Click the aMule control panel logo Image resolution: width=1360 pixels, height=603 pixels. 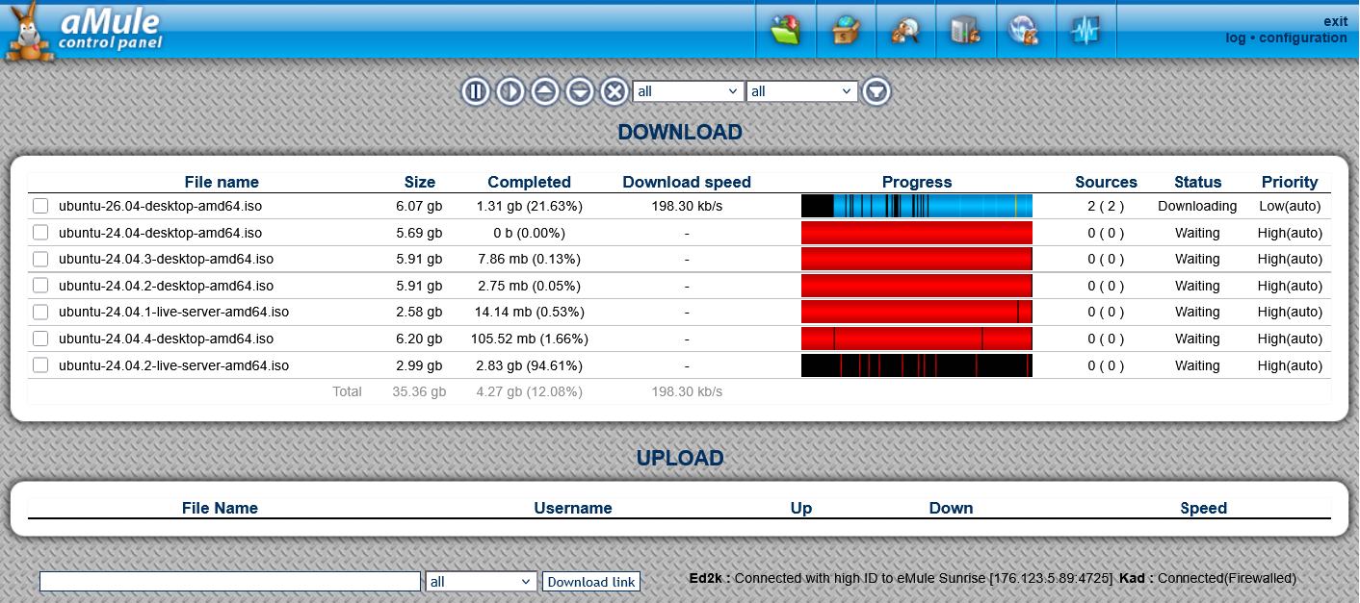click(x=83, y=32)
